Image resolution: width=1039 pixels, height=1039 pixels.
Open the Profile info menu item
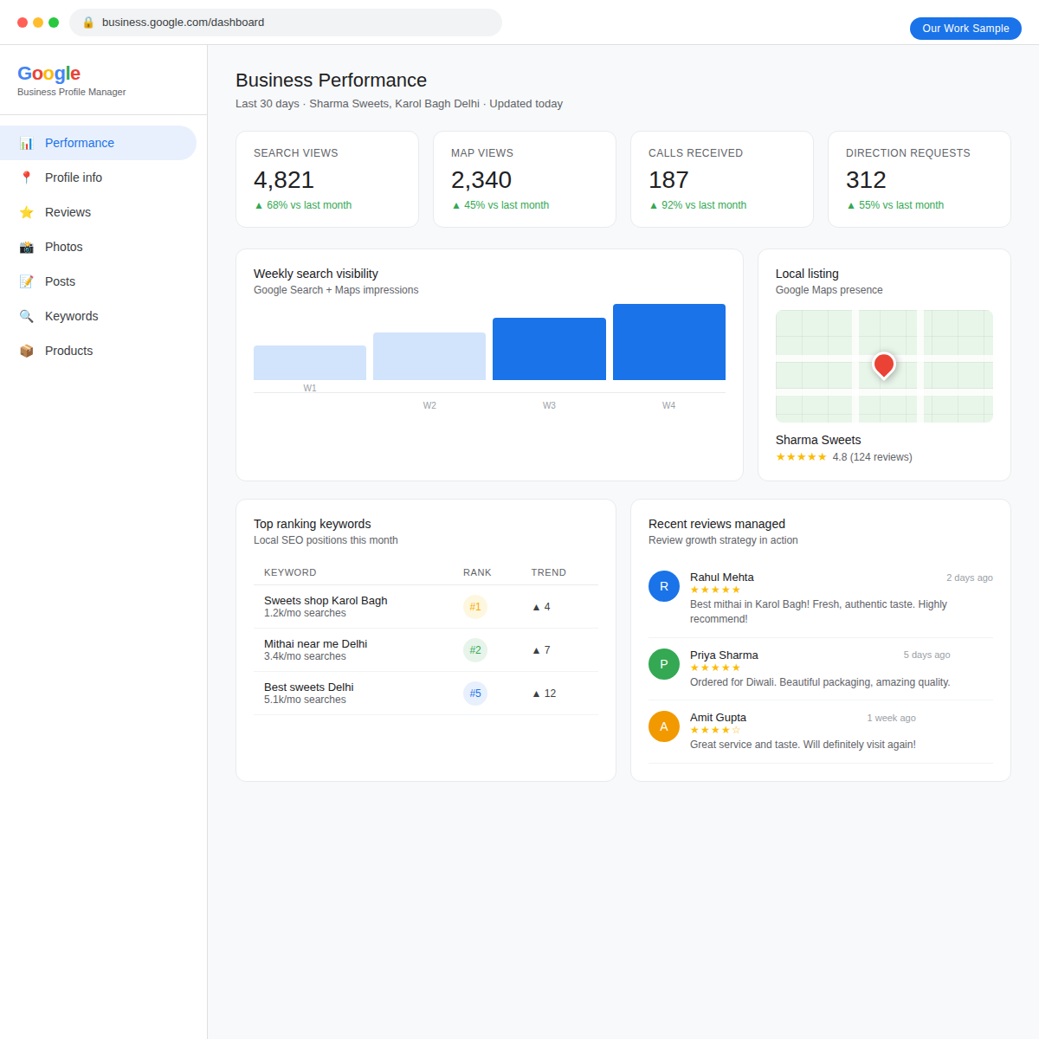coord(72,177)
